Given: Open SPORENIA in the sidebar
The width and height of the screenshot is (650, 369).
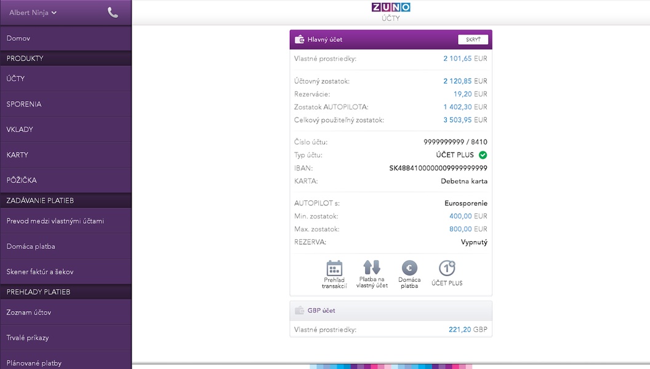Looking at the screenshot, I should click(x=66, y=104).
